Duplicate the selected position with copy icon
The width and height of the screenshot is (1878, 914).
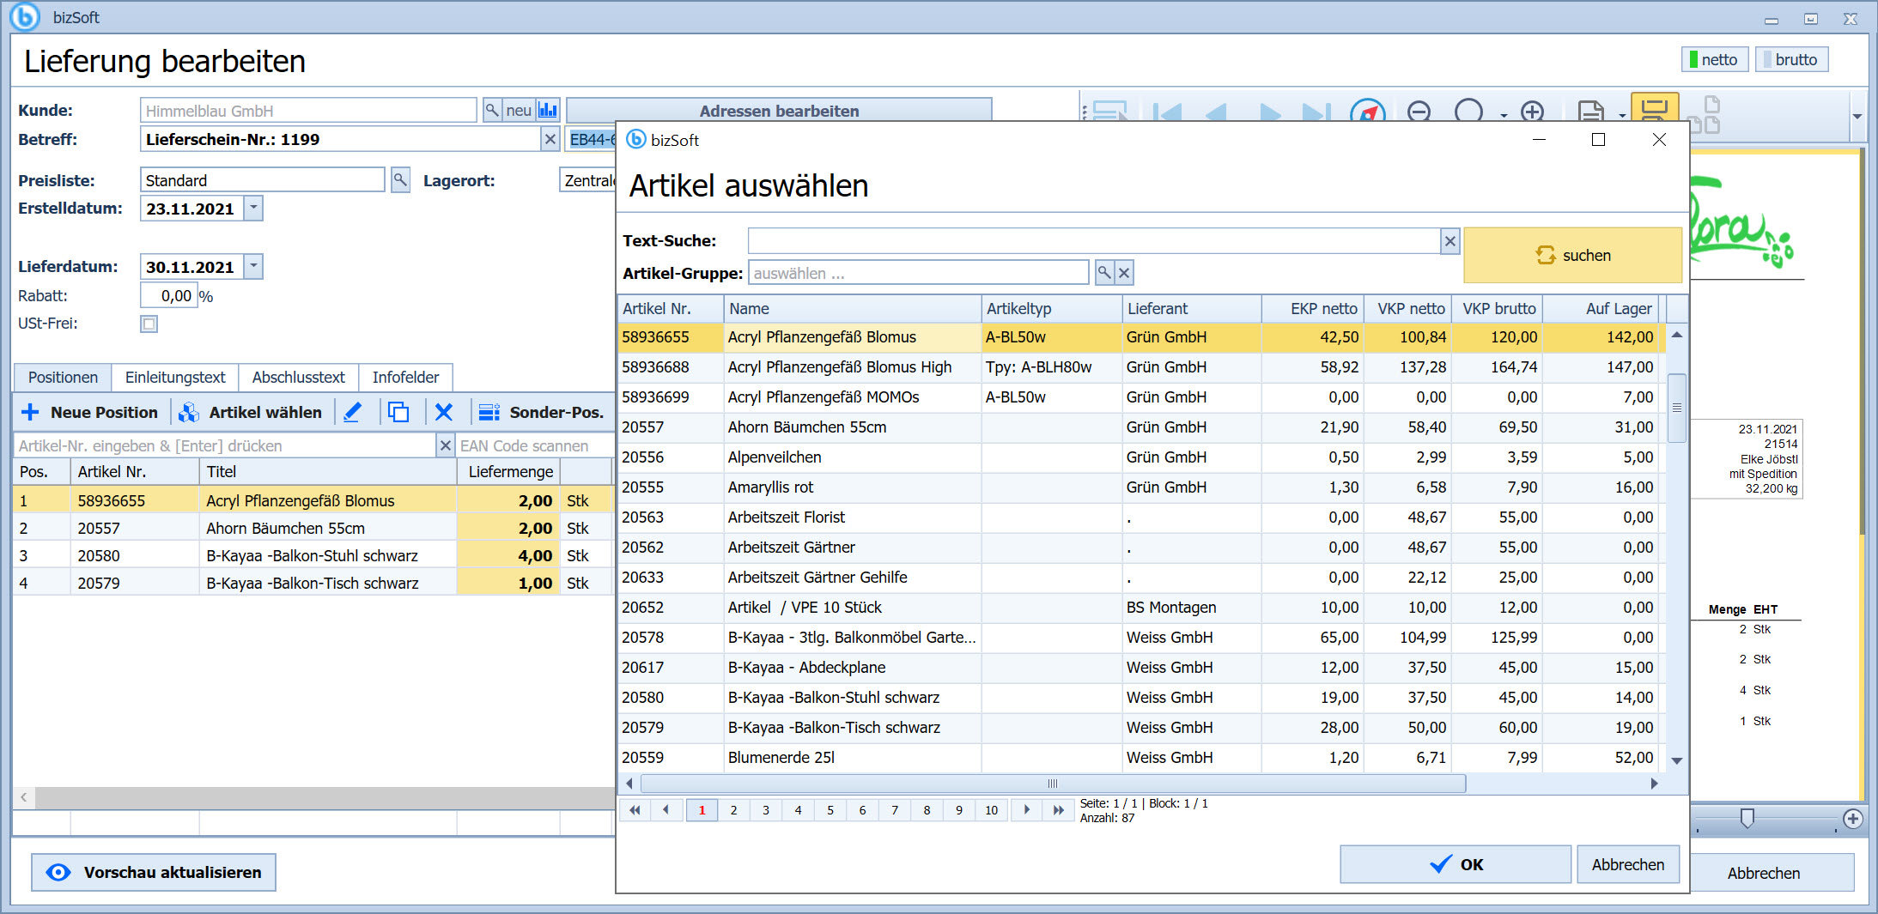click(x=398, y=412)
